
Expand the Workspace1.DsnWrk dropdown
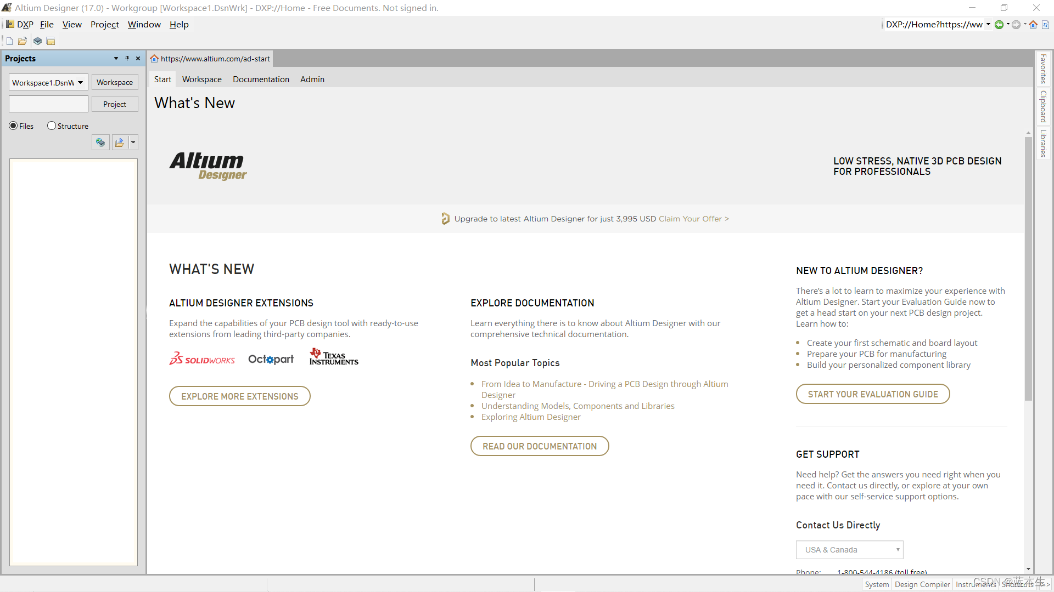point(80,82)
